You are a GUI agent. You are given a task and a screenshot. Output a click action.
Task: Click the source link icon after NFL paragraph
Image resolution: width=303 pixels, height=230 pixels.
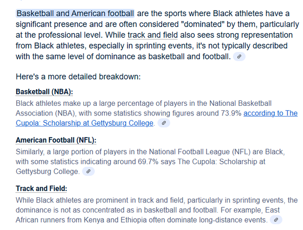click(88, 172)
